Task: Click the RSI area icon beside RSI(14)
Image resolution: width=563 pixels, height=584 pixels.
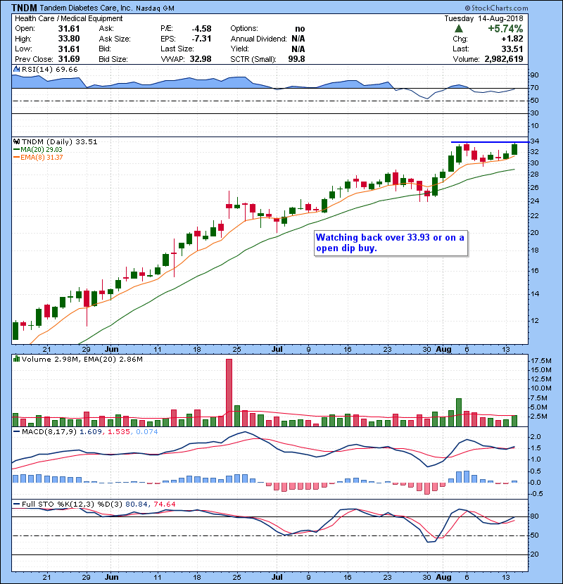Action: (x=16, y=69)
